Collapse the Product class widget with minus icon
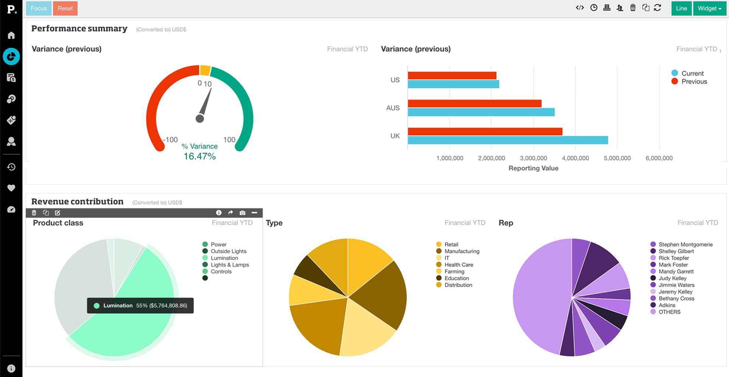The height and width of the screenshot is (377, 729). coord(254,213)
